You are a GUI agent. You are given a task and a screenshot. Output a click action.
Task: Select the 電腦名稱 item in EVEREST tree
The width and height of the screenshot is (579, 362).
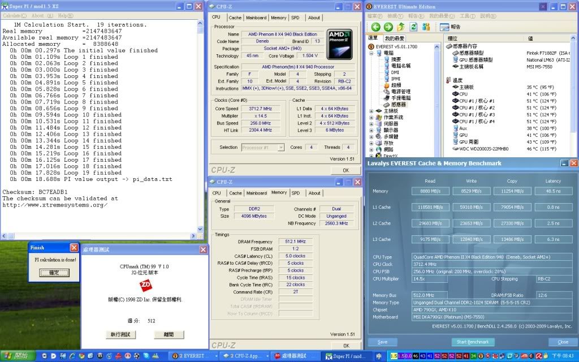click(x=401, y=66)
